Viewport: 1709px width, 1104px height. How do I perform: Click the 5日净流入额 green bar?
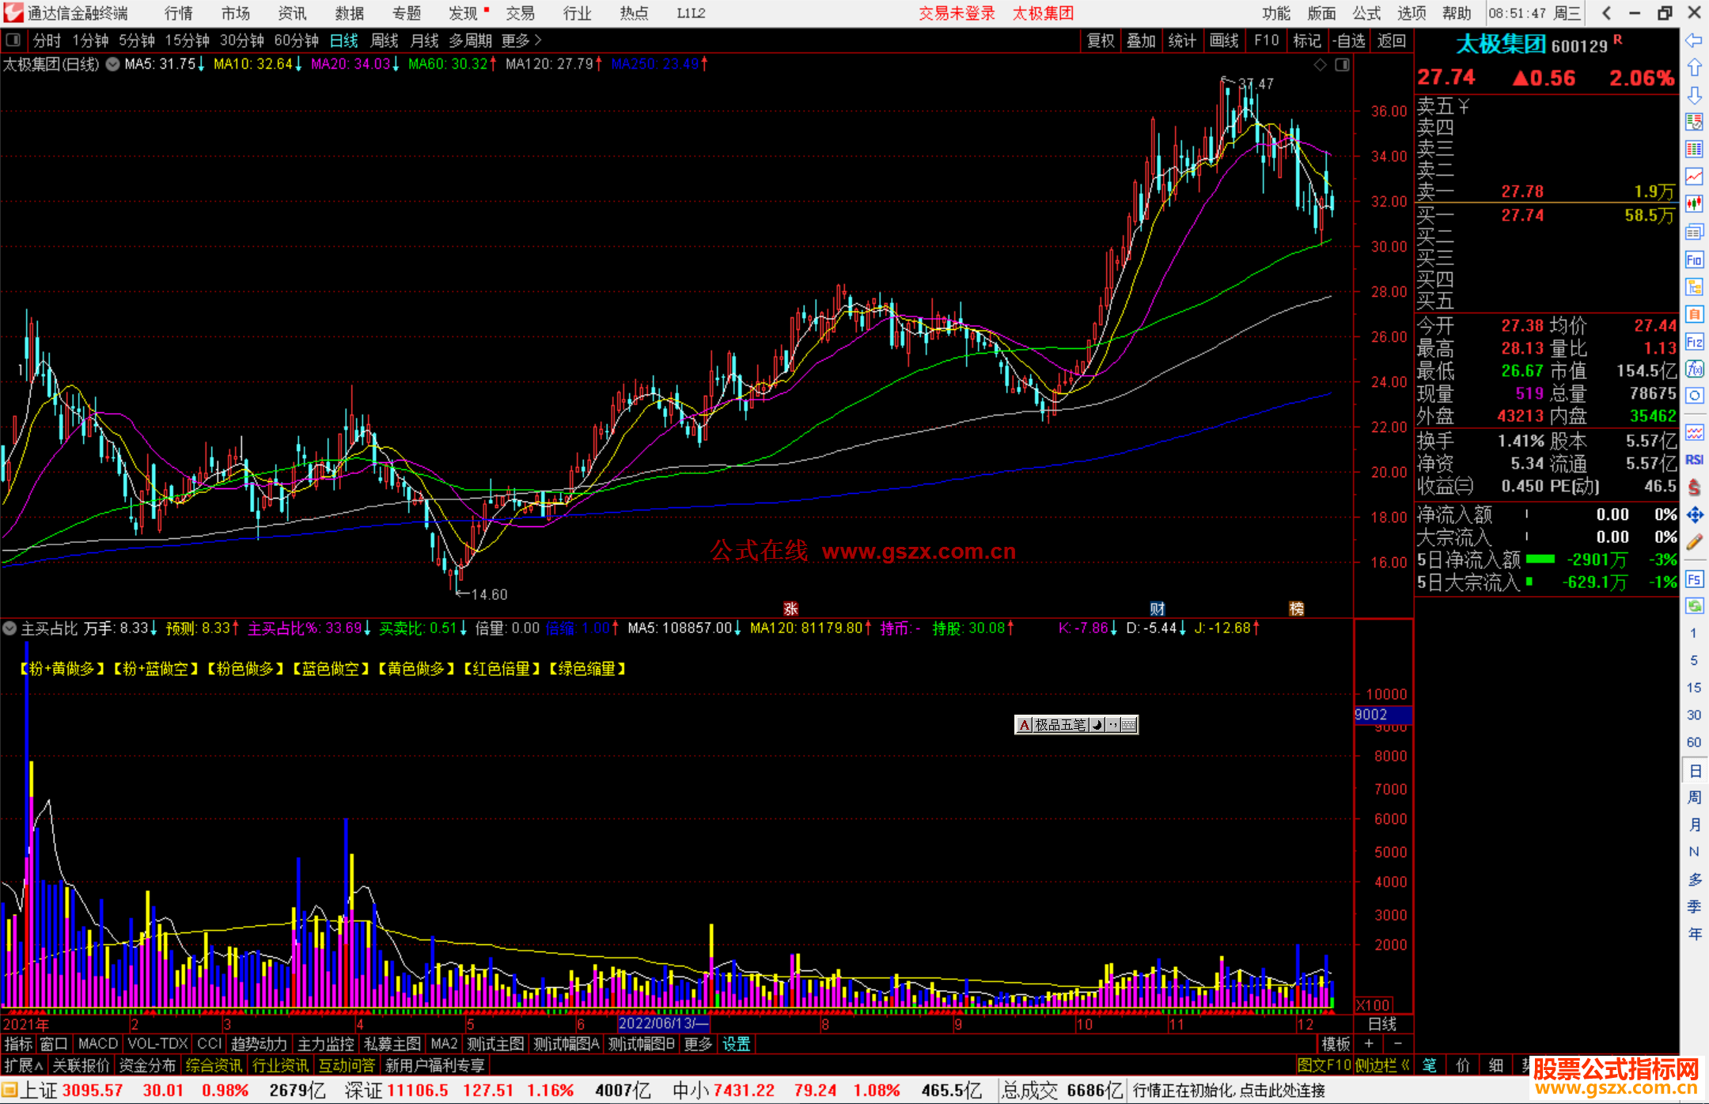click(1540, 560)
